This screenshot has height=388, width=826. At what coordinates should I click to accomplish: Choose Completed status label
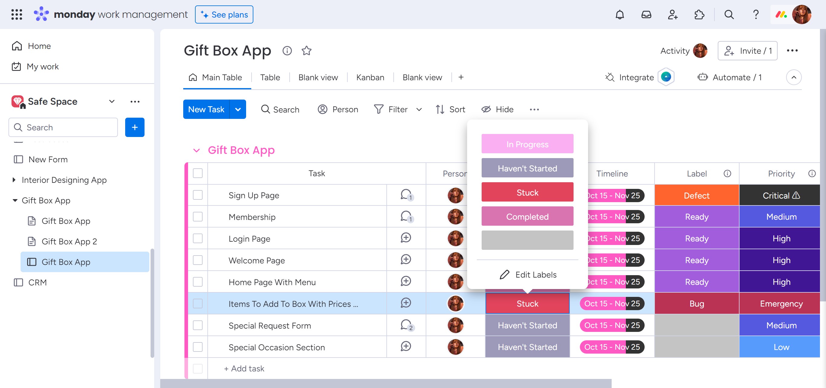(527, 216)
